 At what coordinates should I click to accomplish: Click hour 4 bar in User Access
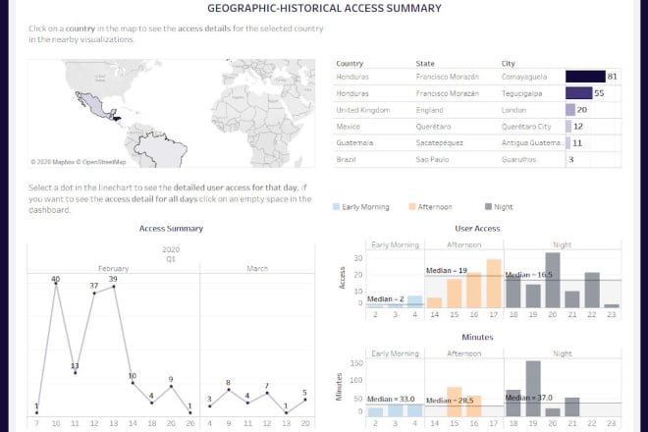tap(415, 301)
